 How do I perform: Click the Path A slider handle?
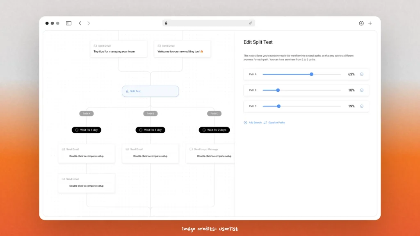pyautogui.click(x=311, y=74)
